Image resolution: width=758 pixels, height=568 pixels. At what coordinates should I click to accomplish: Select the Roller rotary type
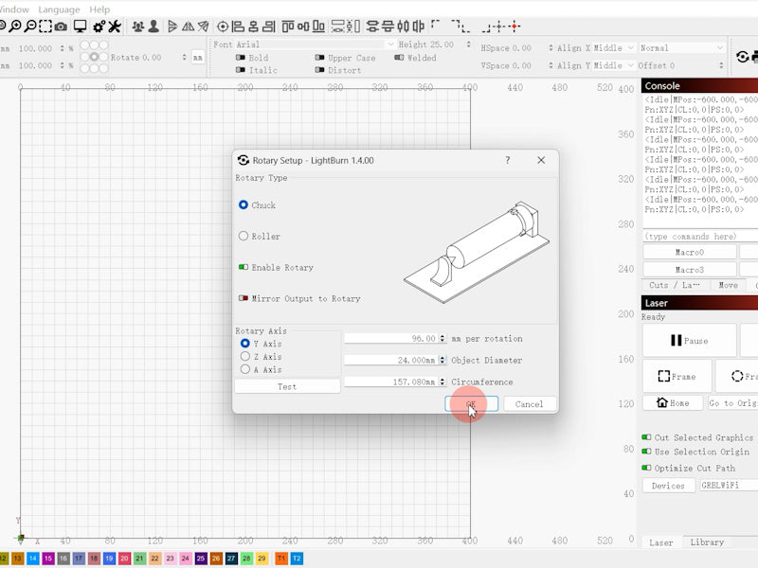tap(244, 236)
